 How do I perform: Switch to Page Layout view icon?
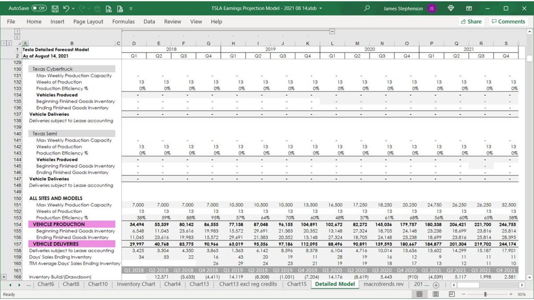point(436,294)
